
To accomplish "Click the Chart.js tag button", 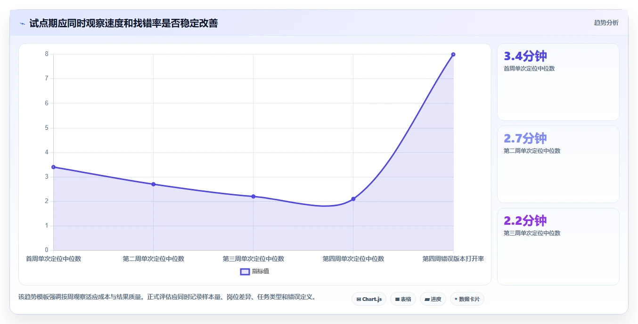I will (369, 299).
